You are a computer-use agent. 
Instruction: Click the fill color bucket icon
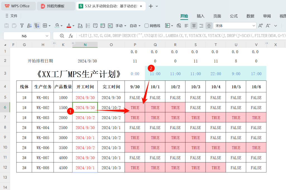tap(57, 26)
